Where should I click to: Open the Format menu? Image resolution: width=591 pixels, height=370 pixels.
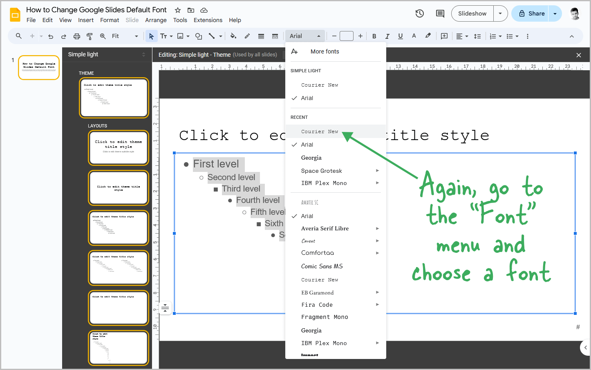click(x=110, y=20)
